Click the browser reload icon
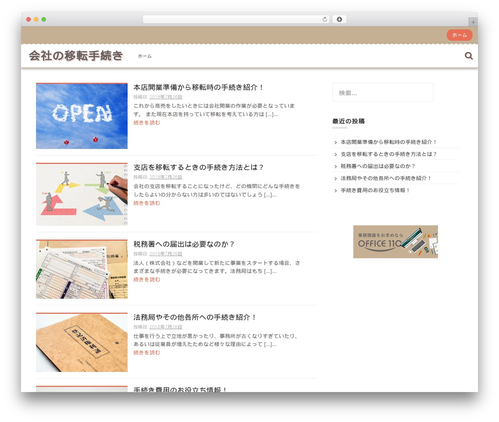The width and height of the screenshot is (499, 422). (x=324, y=19)
